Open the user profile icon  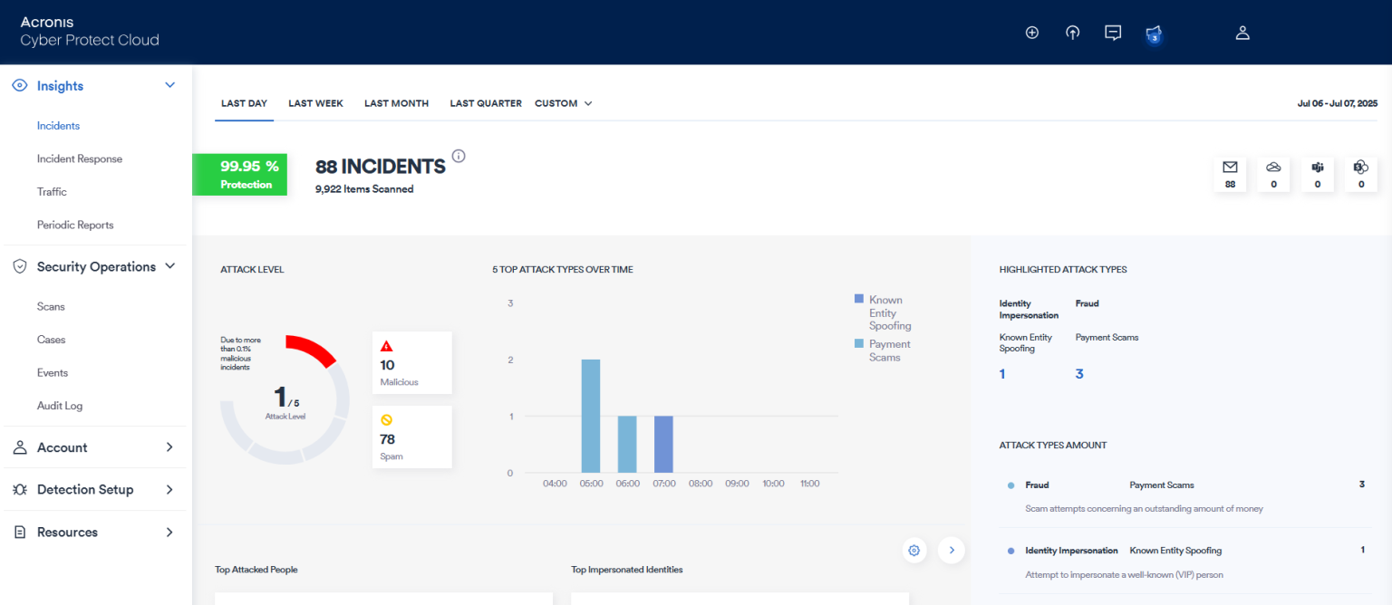(1242, 32)
